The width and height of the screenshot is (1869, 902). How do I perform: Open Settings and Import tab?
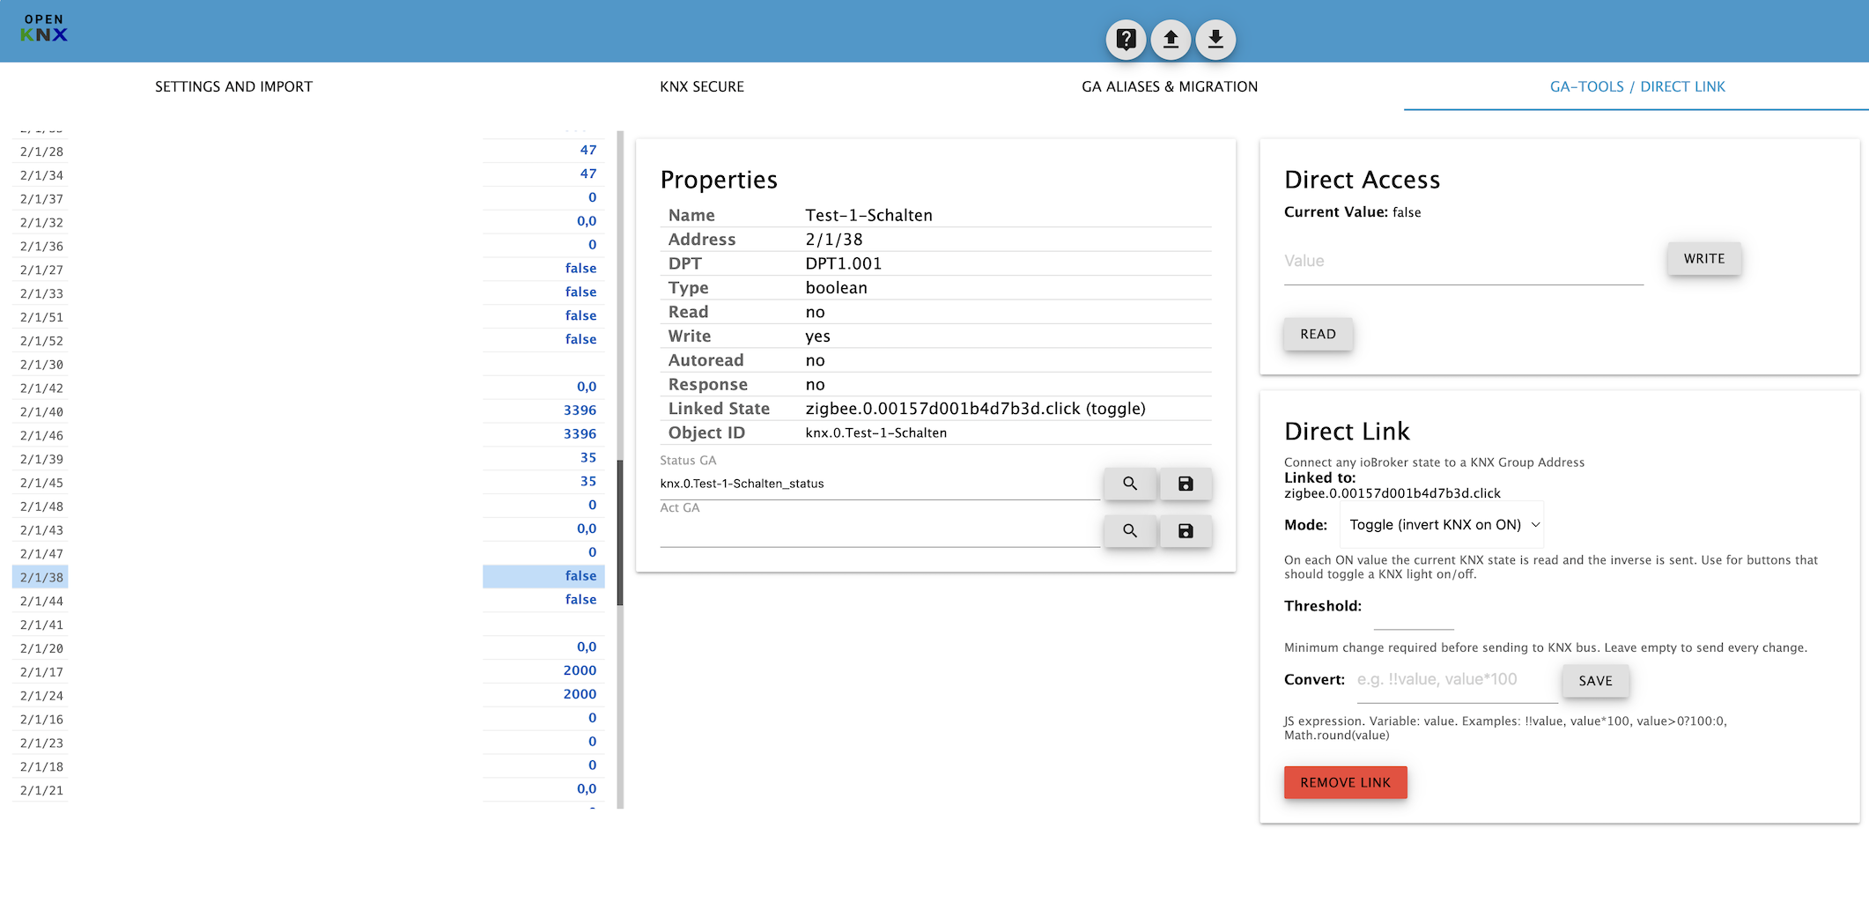pos(233,86)
